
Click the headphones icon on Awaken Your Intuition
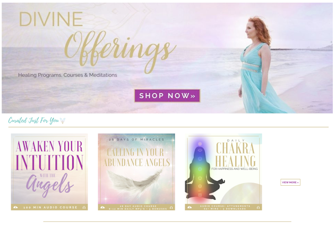tap(84, 207)
